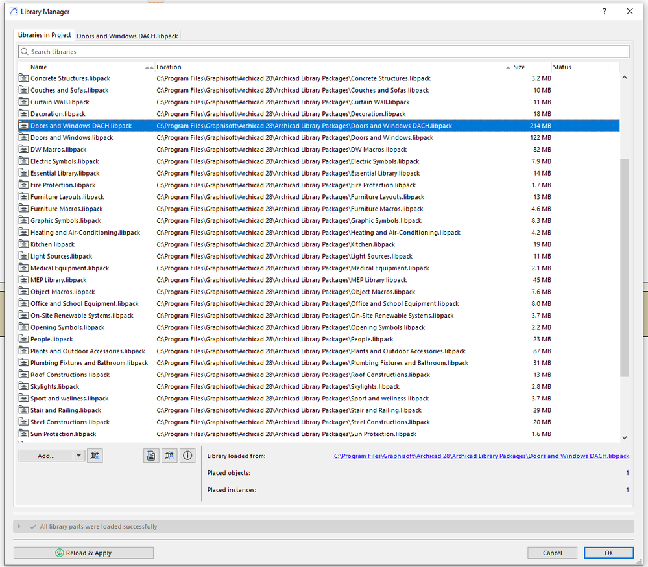Screen dimensions: 648x567
Task: Click the Roof Constructions.libpack library icon
Action: [x=23, y=375]
